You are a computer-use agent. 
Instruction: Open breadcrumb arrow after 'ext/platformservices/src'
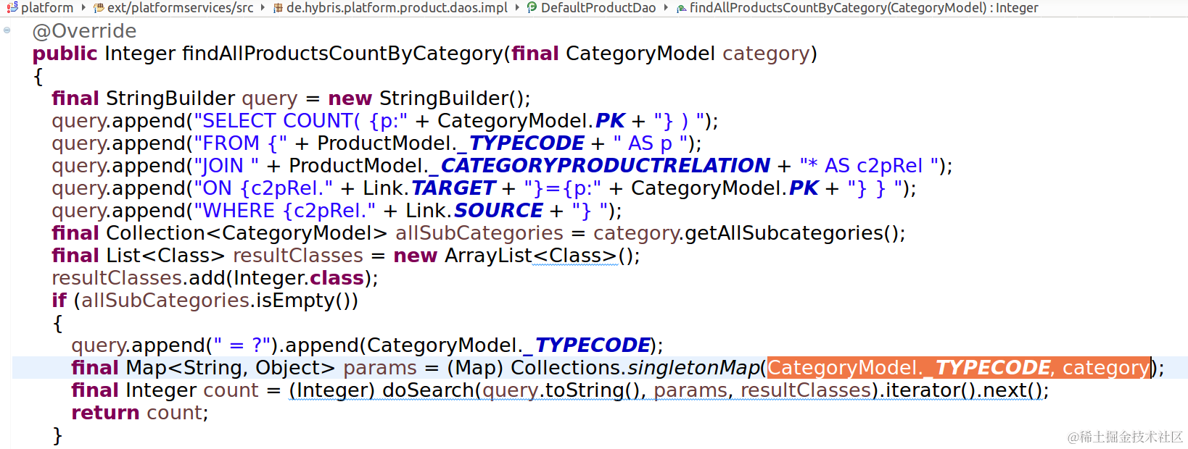click(263, 8)
